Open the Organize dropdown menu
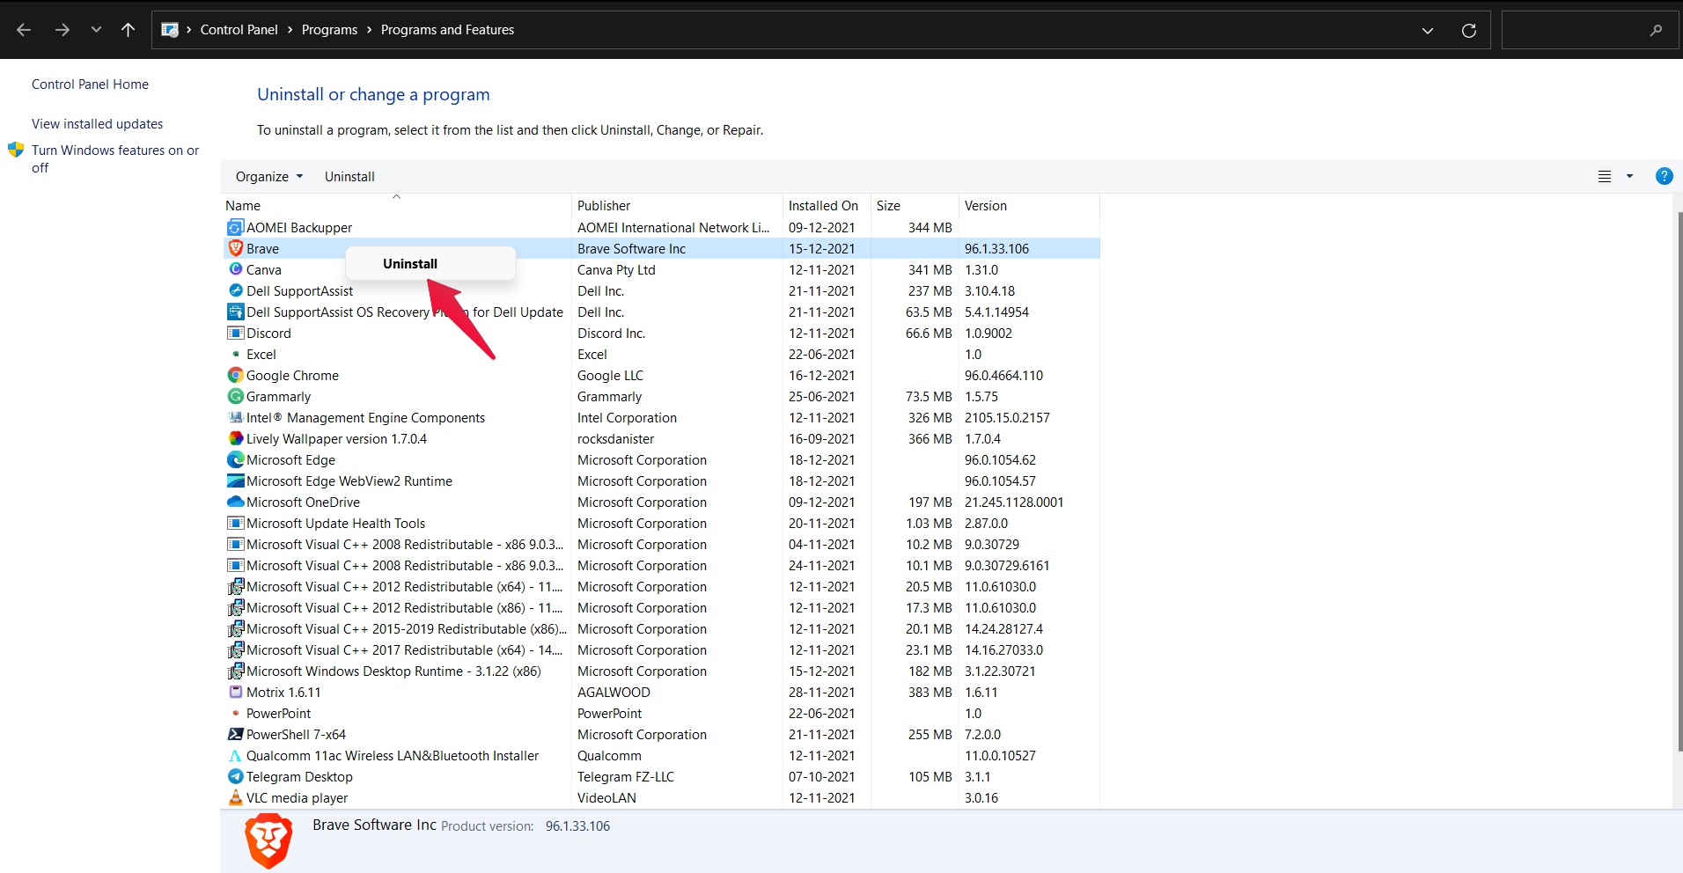Image resolution: width=1683 pixels, height=873 pixels. [x=268, y=176]
